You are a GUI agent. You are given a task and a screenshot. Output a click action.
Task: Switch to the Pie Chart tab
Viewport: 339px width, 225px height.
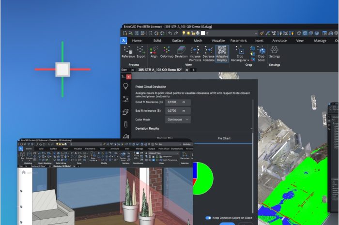(x=224, y=138)
